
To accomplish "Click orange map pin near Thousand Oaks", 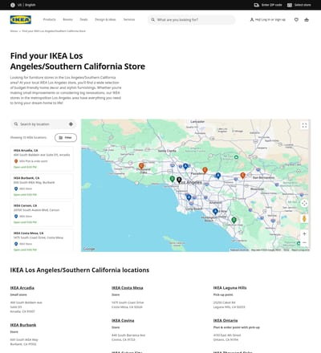I will [141, 166].
